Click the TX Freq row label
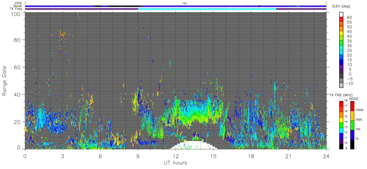367x169 pixels. point(16,9)
